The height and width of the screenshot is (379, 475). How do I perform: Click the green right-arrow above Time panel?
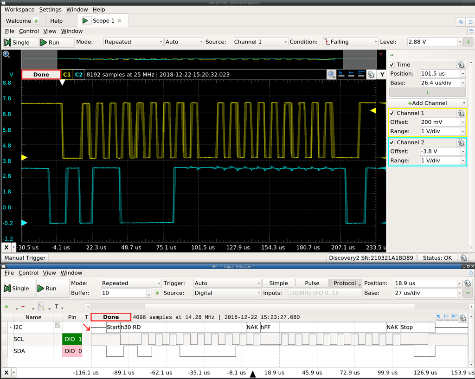click(392, 55)
